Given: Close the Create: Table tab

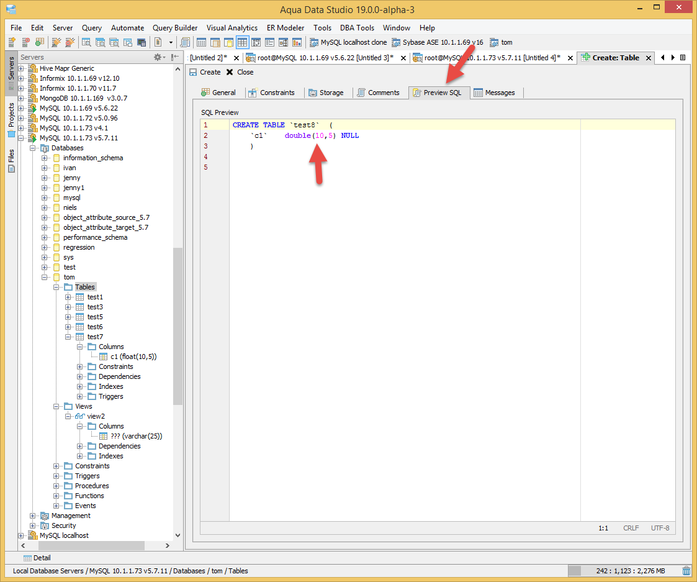Looking at the screenshot, I should (x=649, y=58).
